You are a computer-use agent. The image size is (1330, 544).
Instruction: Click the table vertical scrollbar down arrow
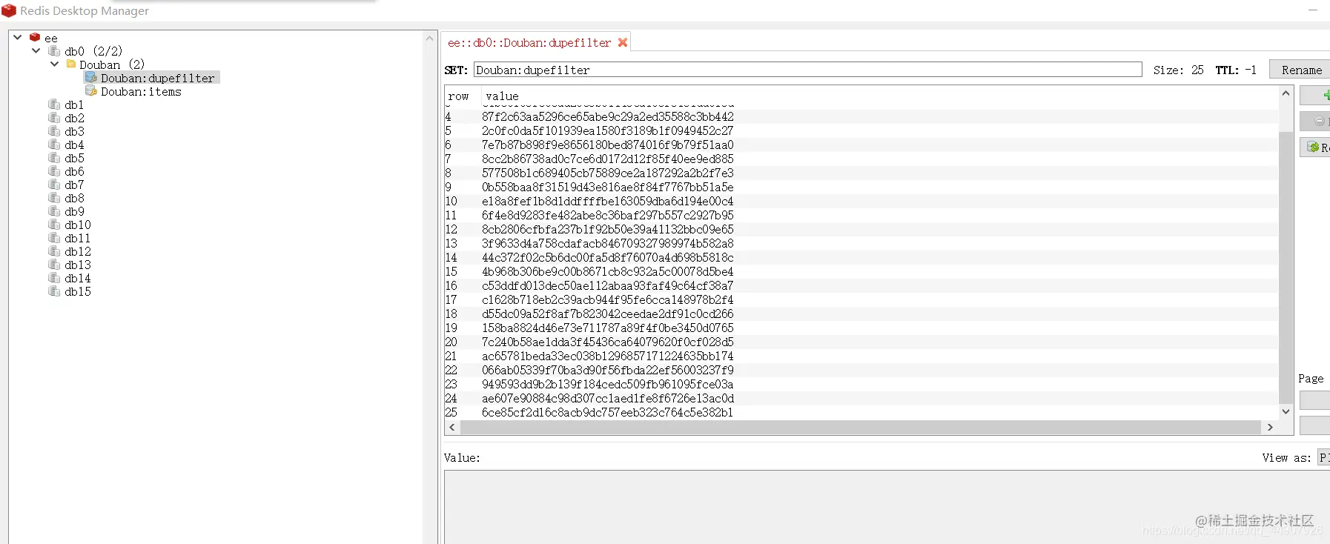click(1286, 411)
